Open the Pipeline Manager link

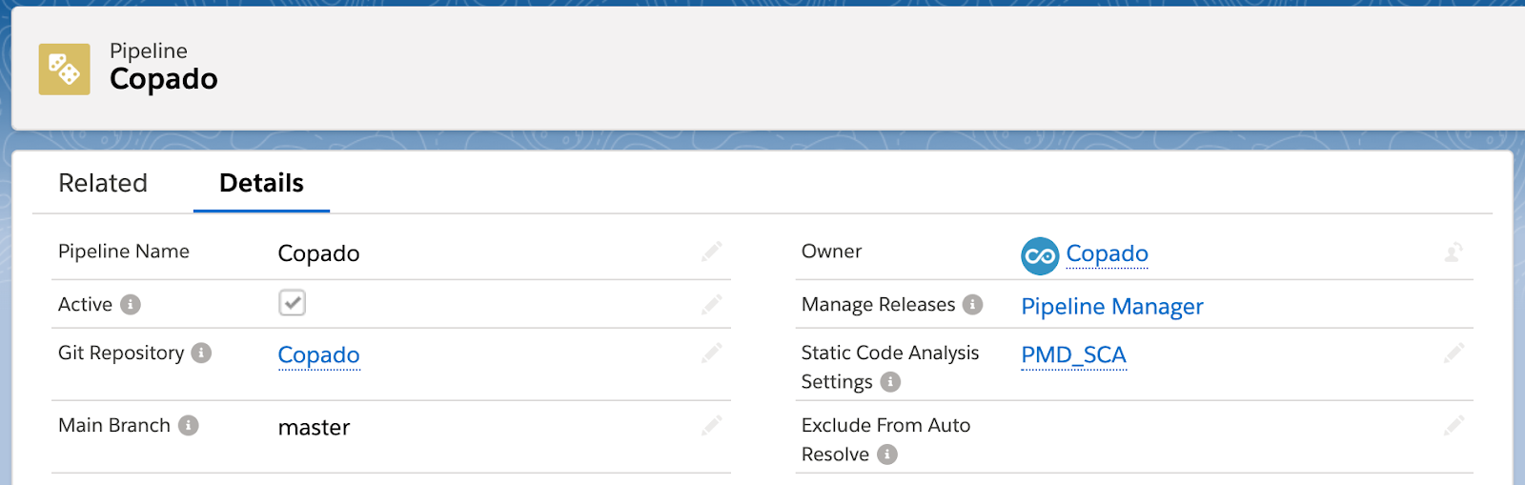coord(1111,307)
